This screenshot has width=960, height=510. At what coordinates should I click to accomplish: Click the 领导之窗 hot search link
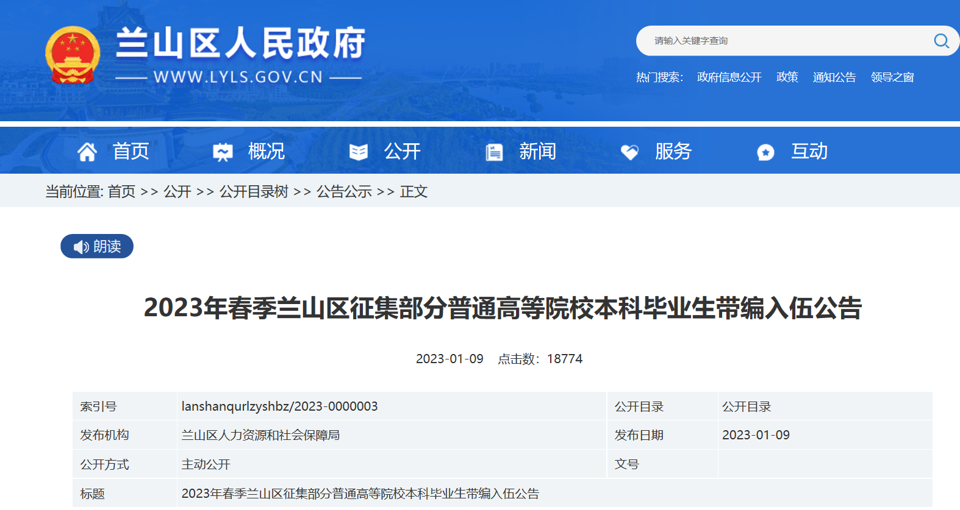[x=892, y=77]
